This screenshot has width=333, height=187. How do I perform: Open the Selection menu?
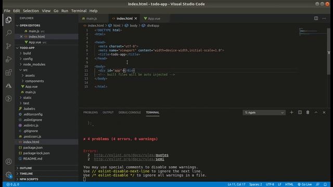31,11
